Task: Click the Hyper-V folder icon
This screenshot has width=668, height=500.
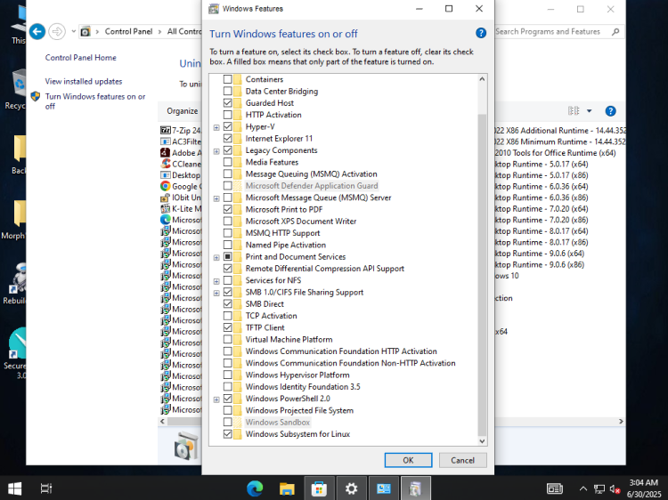Action: [x=238, y=127]
